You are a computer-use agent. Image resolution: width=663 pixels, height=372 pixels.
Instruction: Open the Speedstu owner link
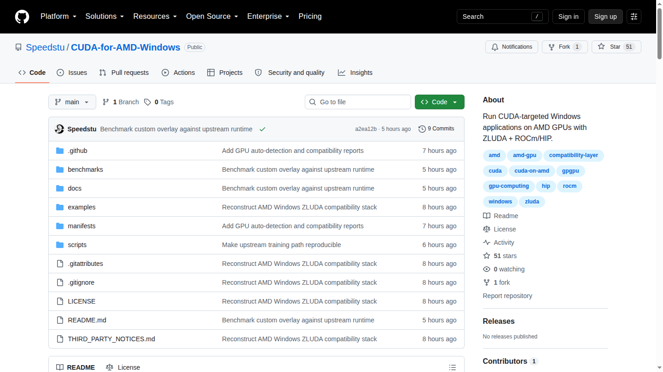pyautogui.click(x=46, y=47)
